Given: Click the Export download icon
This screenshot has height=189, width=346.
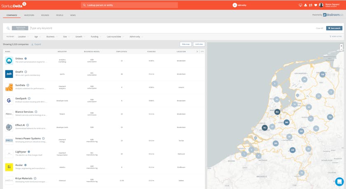Looking at the screenshot, I should pyautogui.click(x=33, y=44).
